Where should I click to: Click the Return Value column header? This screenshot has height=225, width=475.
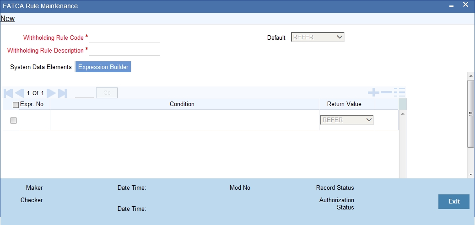pos(344,104)
